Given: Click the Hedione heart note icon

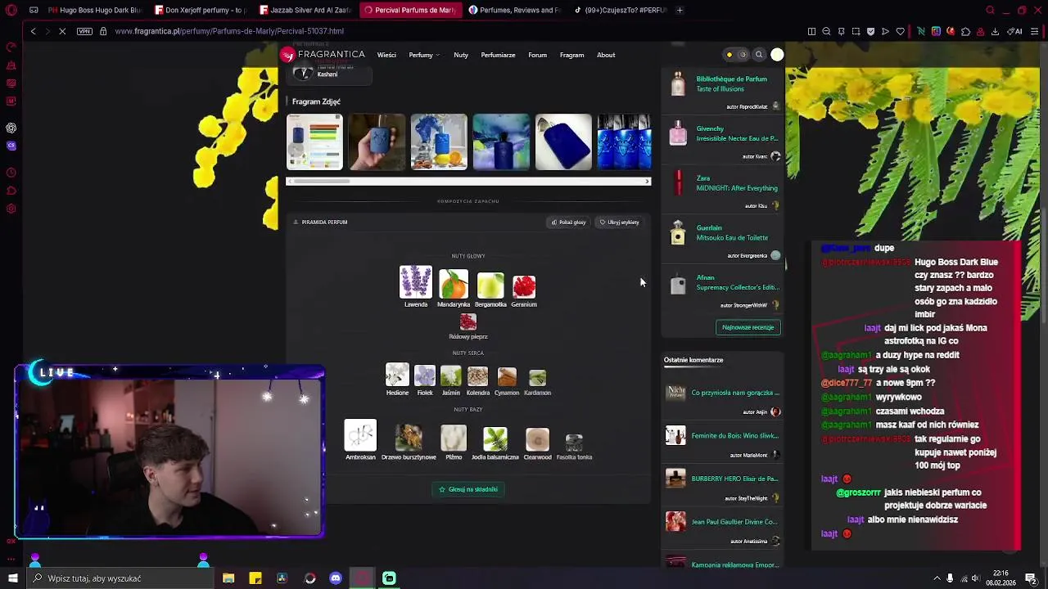Looking at the screenshot, I should coord(397,375).
